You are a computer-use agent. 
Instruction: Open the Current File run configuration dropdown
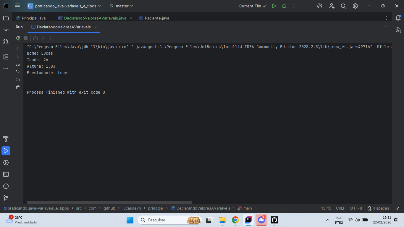click(x=252, y=6)
